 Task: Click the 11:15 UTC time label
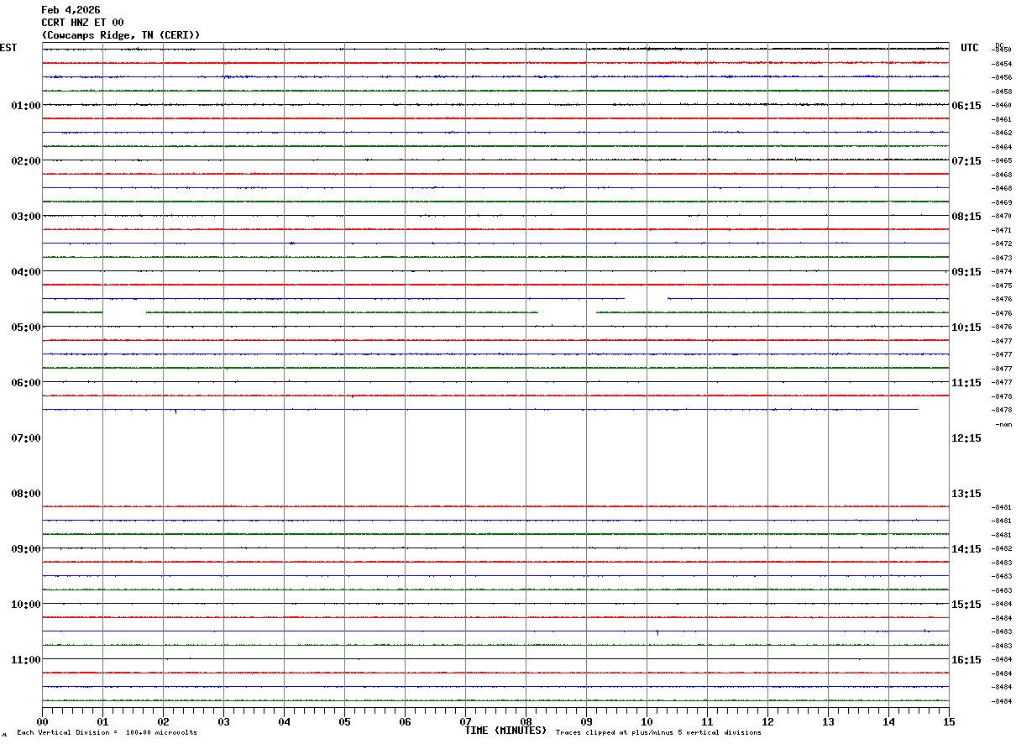966,383
